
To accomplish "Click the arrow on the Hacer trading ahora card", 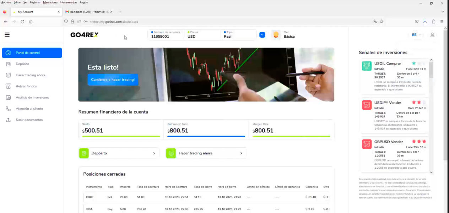I will pyautogui.click(x=241, y=153).
